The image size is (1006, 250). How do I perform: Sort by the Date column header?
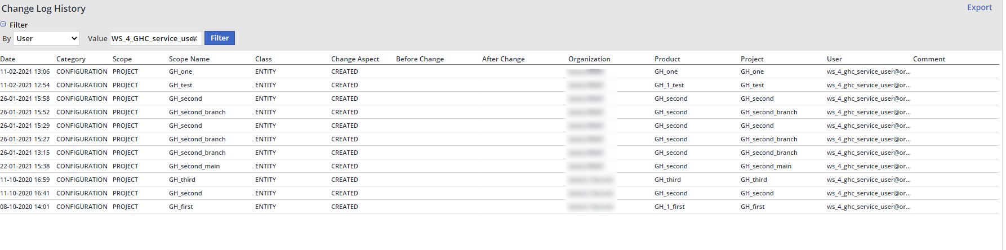pos(8,59)
